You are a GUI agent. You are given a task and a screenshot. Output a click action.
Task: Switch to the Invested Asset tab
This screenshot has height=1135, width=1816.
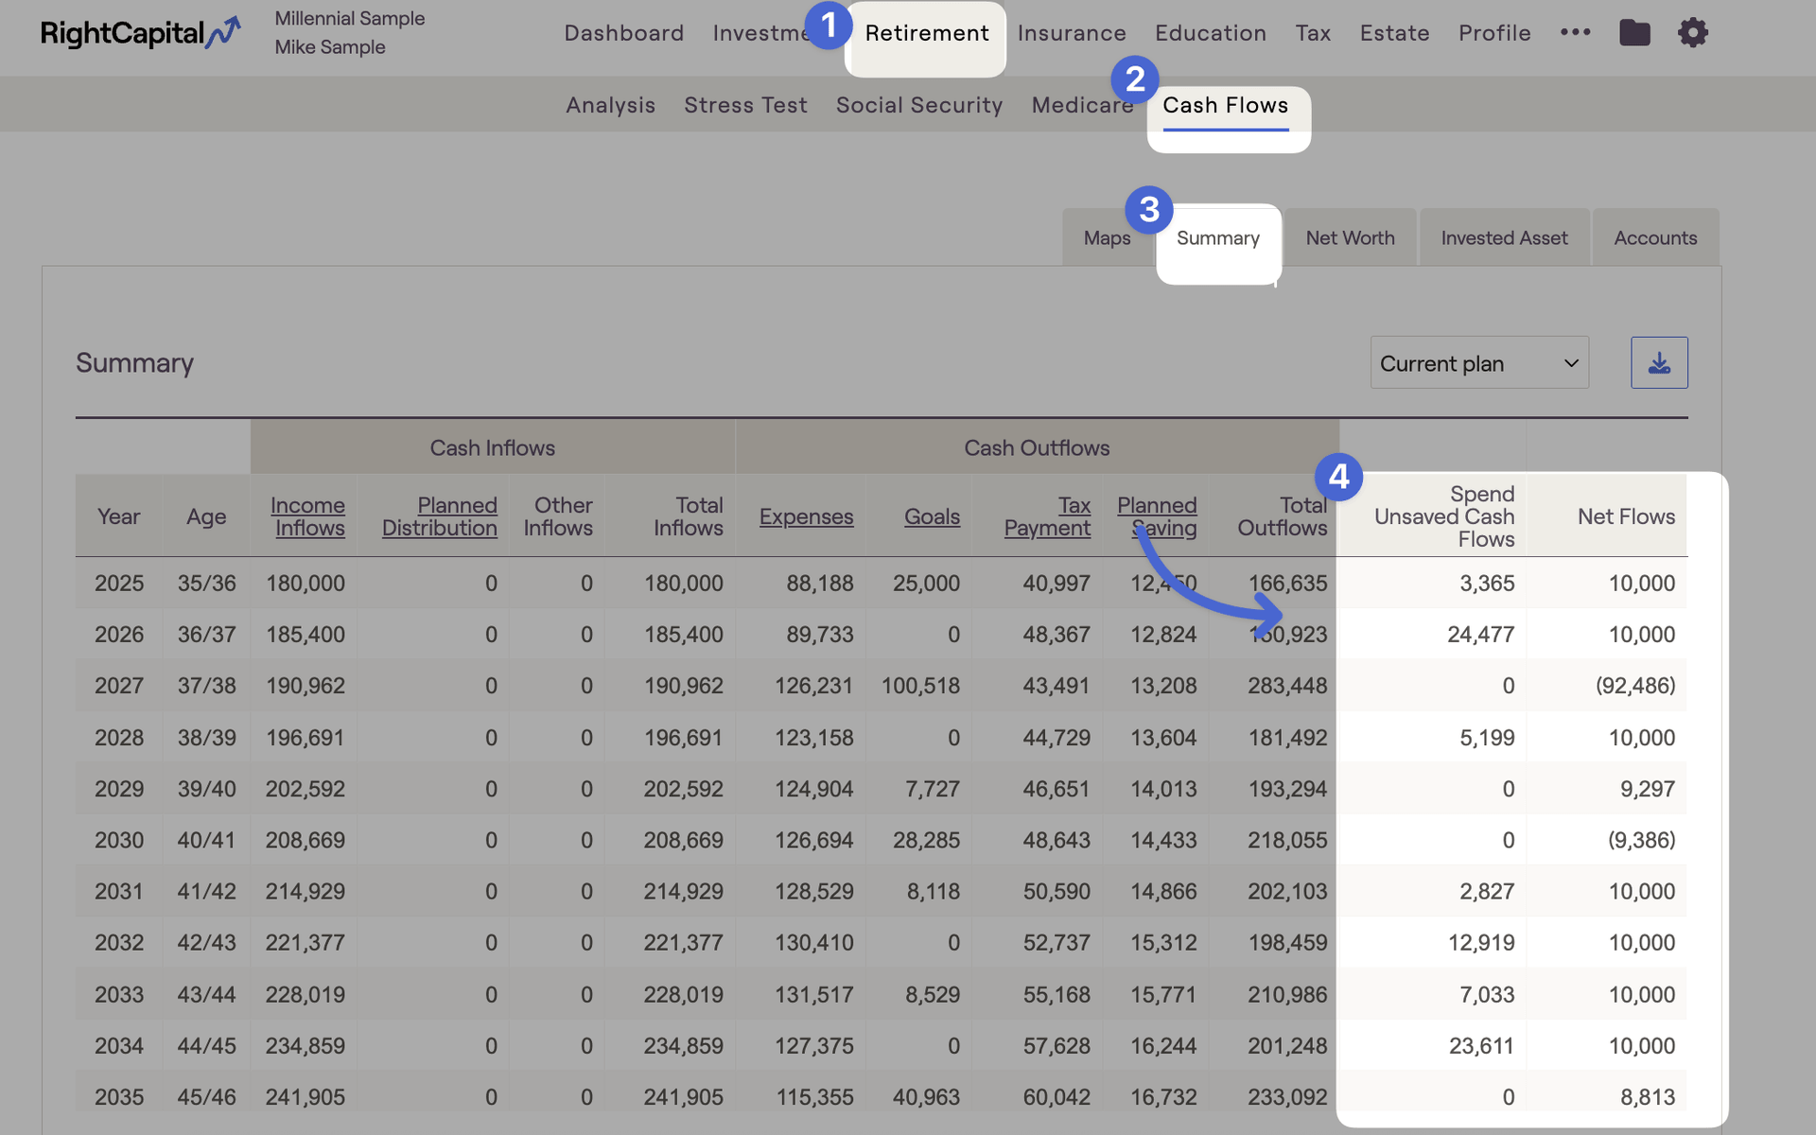point(1504,238)
